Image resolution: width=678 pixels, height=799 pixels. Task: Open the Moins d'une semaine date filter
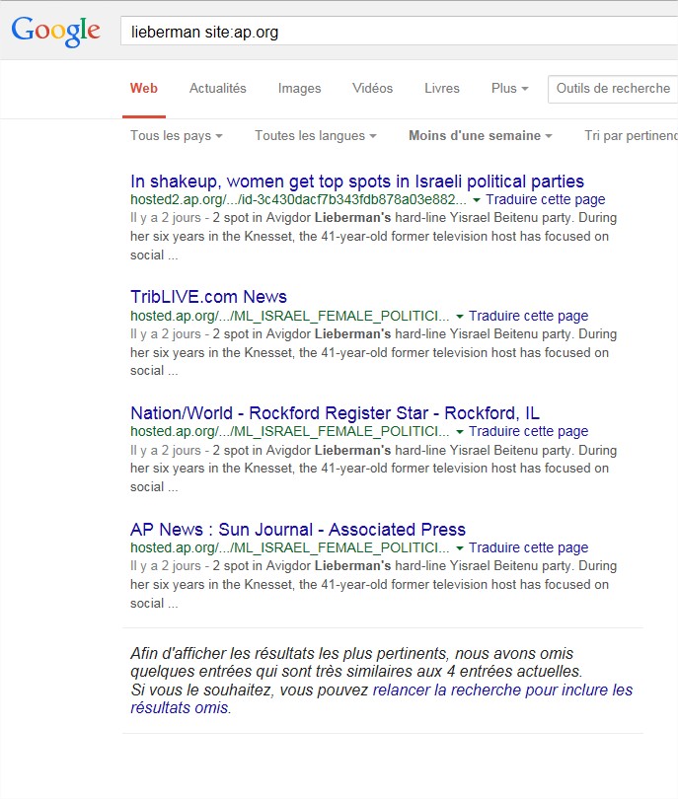point(481,135)
